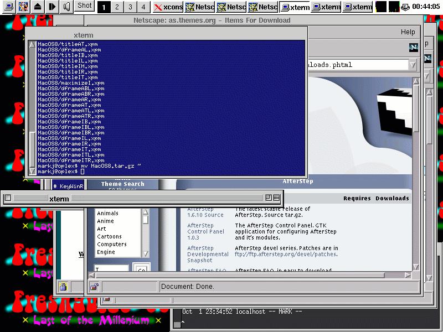Click the play/step icon in the taskbar
The width and height of the screenshot is (443, 332).
coord(52,6)
